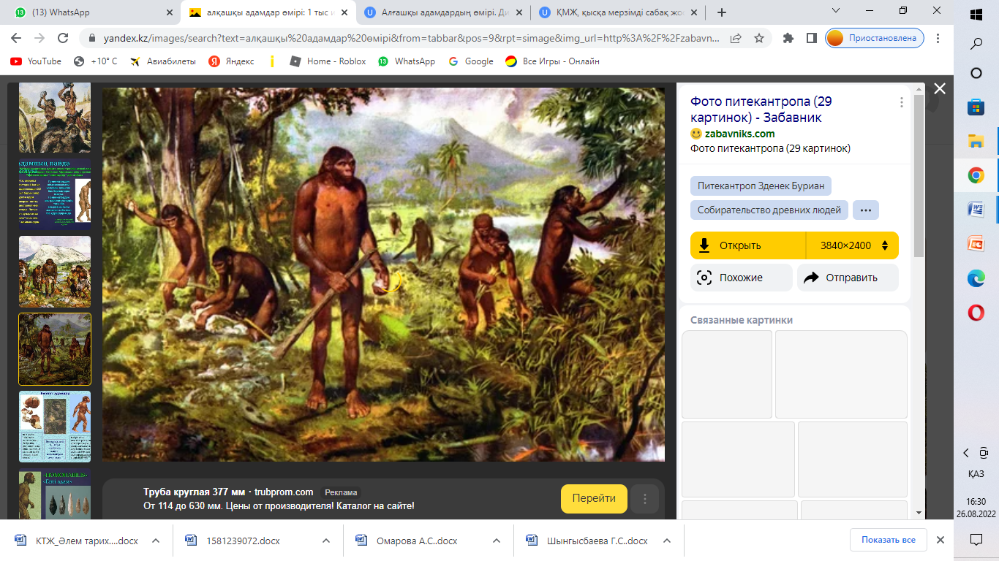999x561 pixels.
Task: Open the Chrome extensions puzzle icon
Action: click(x=788, y=38)
